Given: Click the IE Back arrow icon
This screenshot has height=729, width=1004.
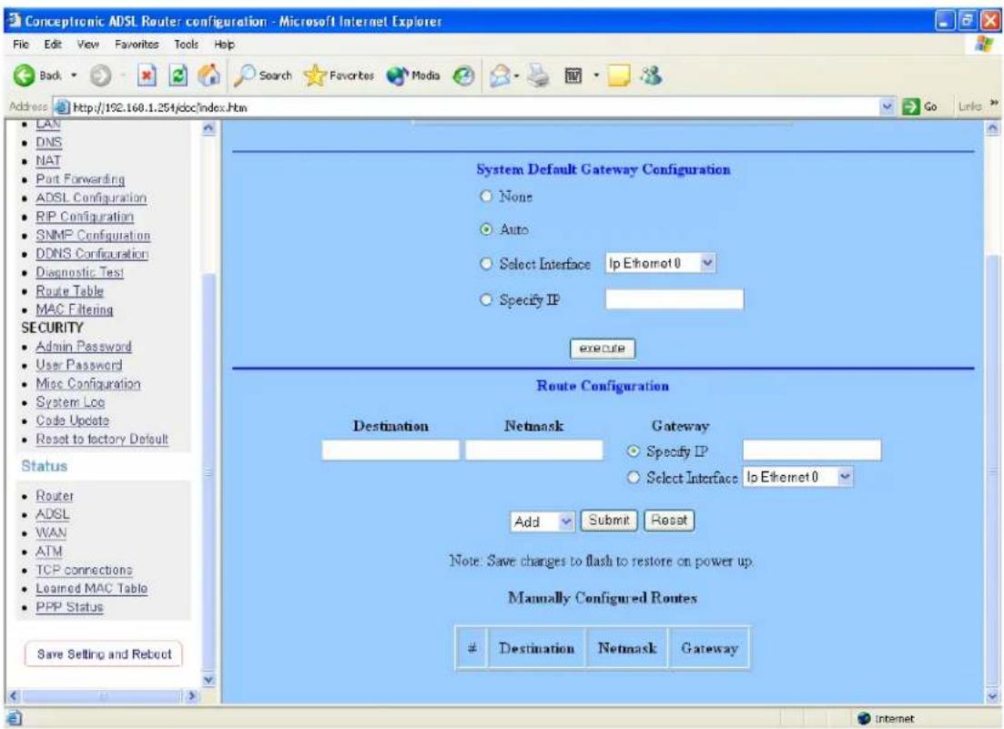Looking at the screenshot, I should [x=24, y=76].
